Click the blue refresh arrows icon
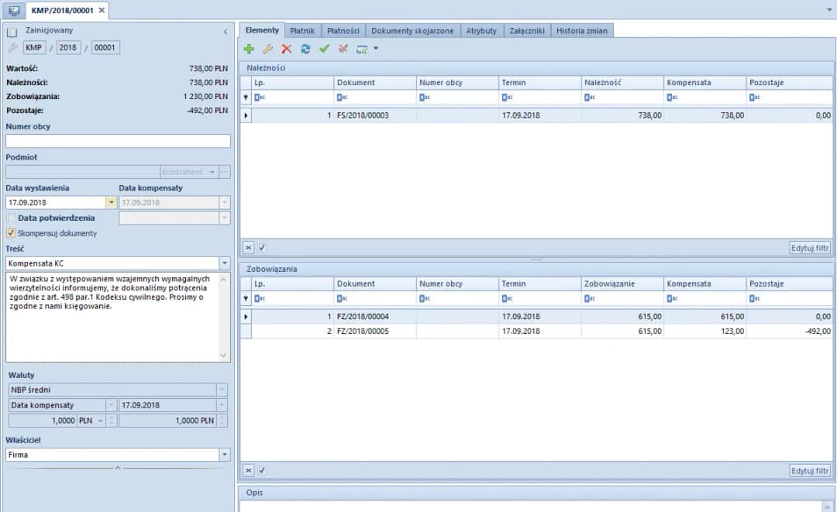The width and height of the screenshot is (837, 512). (305, 49)
